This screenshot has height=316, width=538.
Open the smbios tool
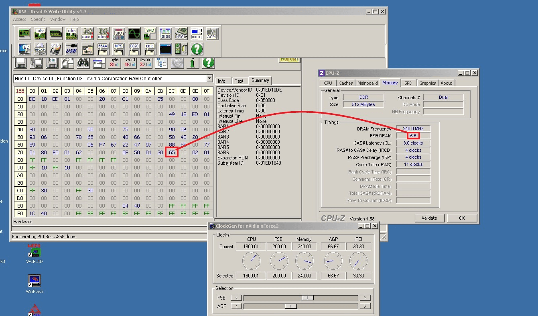87,49
